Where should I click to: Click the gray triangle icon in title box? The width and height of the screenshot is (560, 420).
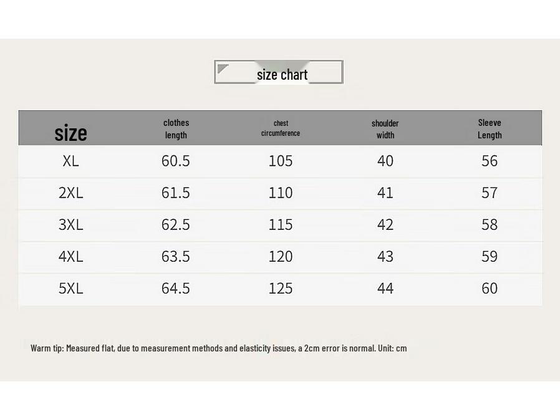(223, 69)
